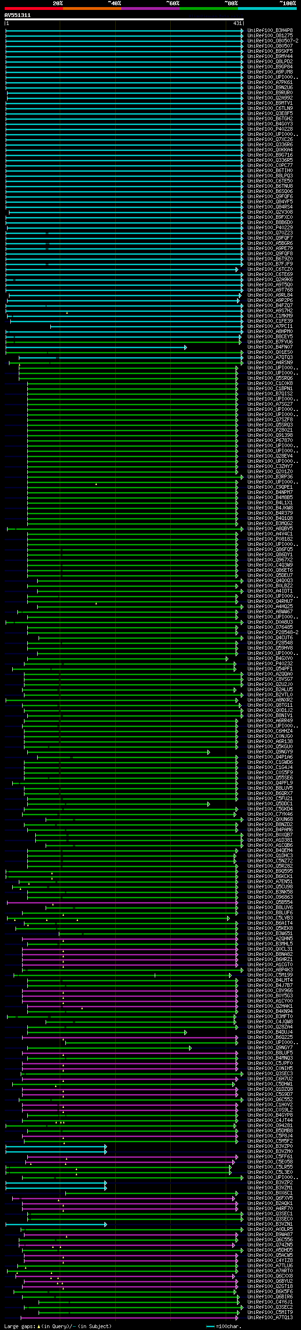This screenshot has width=301, height=1330.
Task: Click hit label UniRef100_A7TQ13
Action: [270, 1317]
